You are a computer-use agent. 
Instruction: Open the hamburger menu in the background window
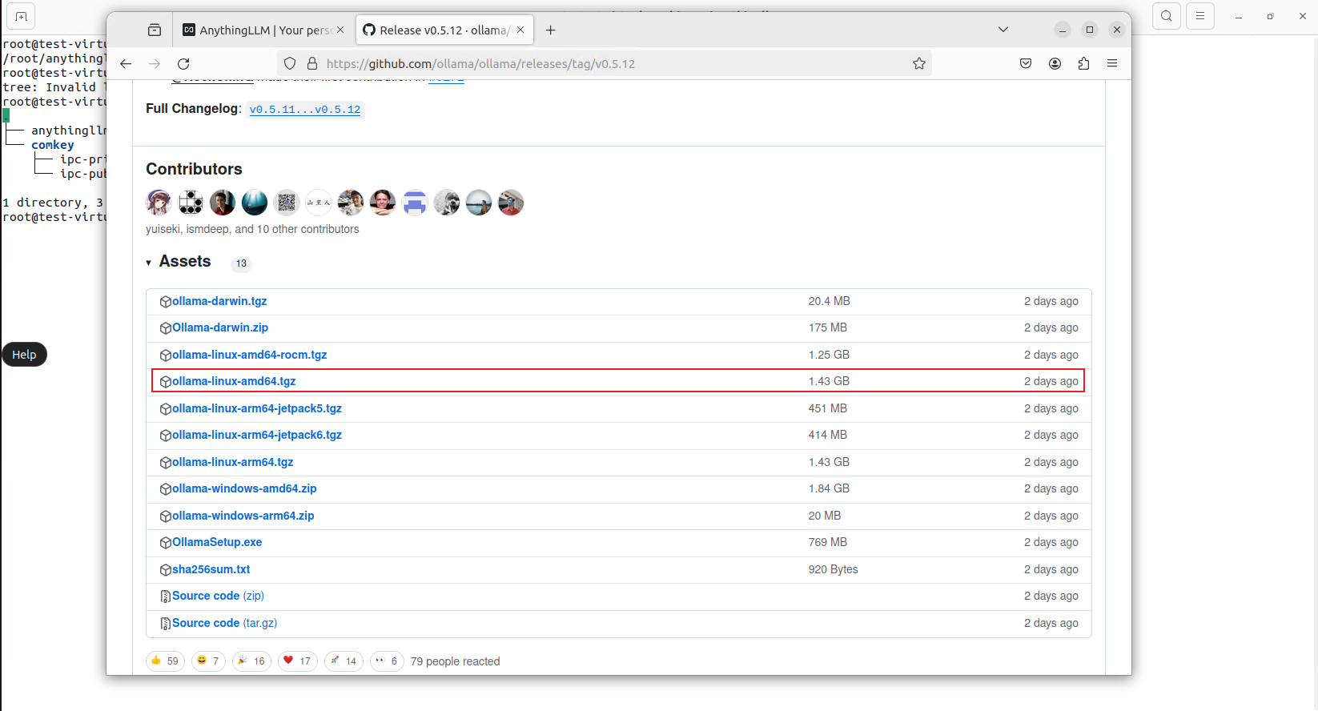[x=1200, y=16]
